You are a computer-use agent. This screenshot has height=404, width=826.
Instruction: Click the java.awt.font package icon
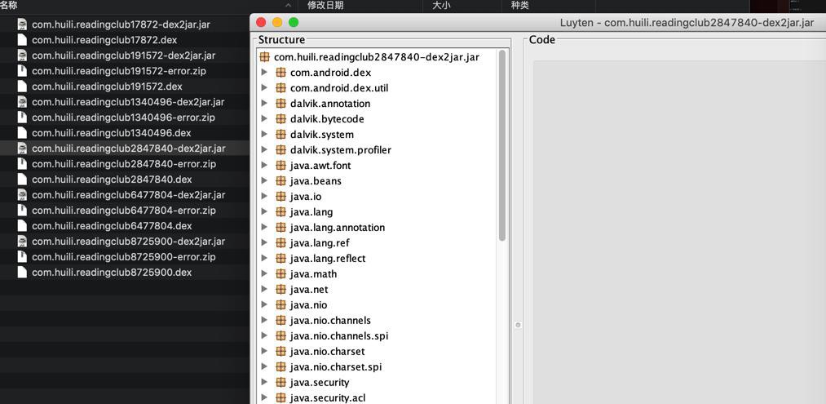tap(280, 166)
